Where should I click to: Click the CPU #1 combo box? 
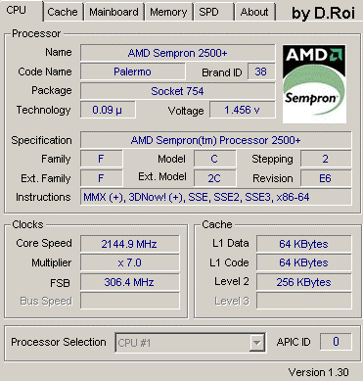[190, 343]
